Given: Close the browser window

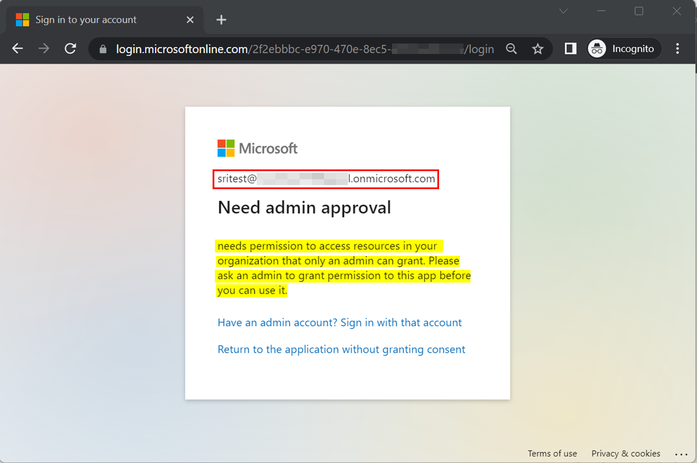Looking at the screenshot, I should pyautogui.click(x=677, y=11).
